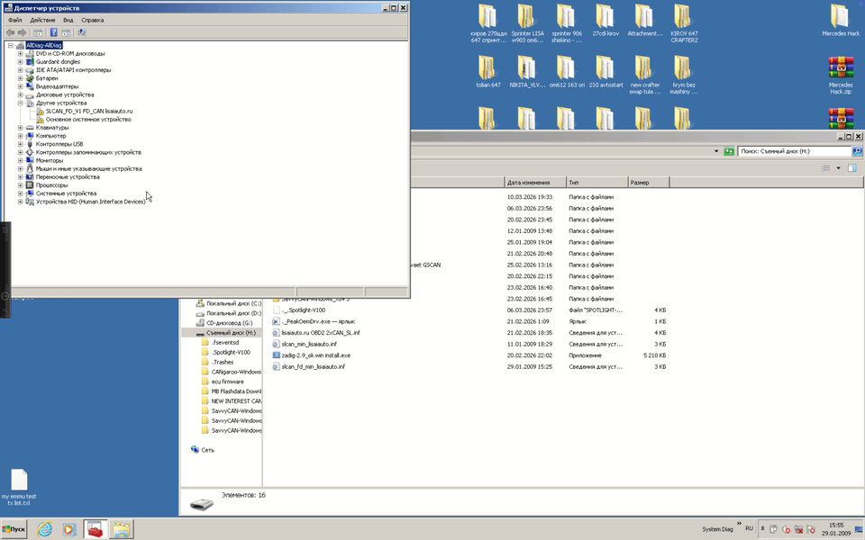
Task: Expand the Контроллеры USB node
Action: 20,144
